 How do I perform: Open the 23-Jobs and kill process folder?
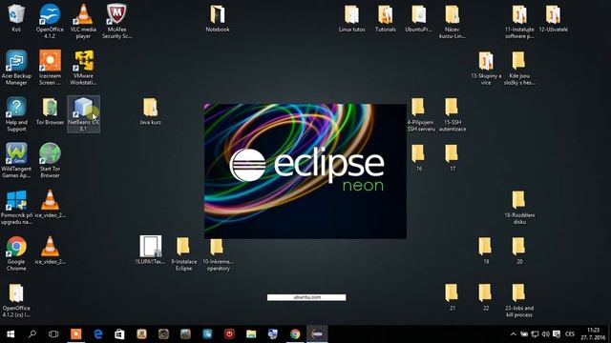519,300
